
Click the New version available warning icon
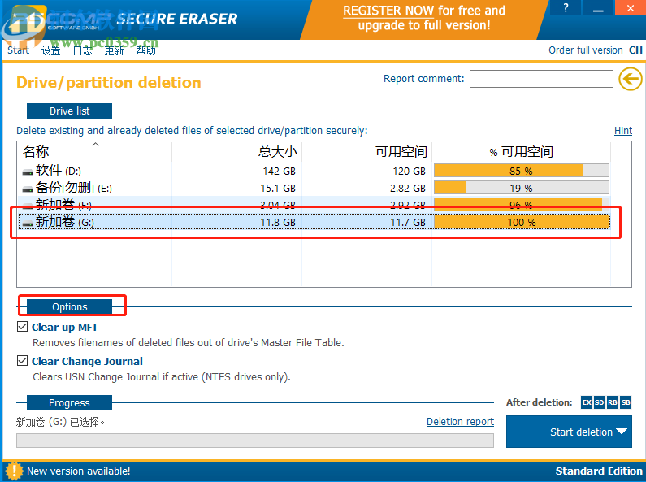coord(15,471)
